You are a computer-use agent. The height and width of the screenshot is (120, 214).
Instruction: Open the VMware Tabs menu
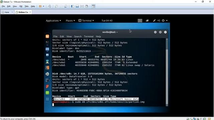(x=26, y=6)
